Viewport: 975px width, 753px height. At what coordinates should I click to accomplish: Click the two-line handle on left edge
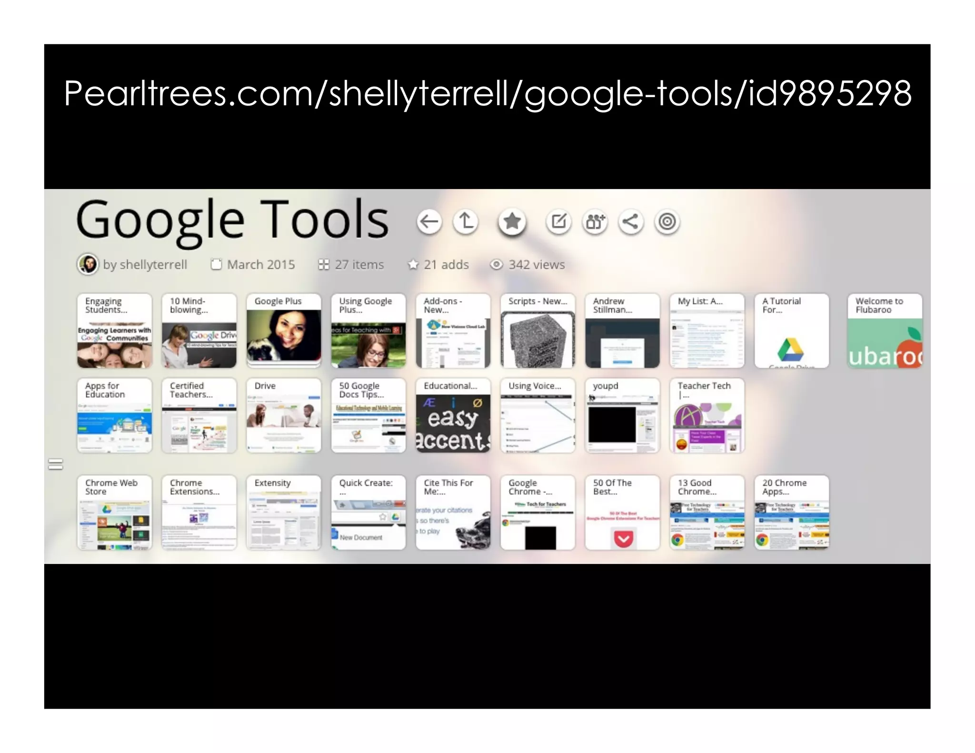point(56,464)
